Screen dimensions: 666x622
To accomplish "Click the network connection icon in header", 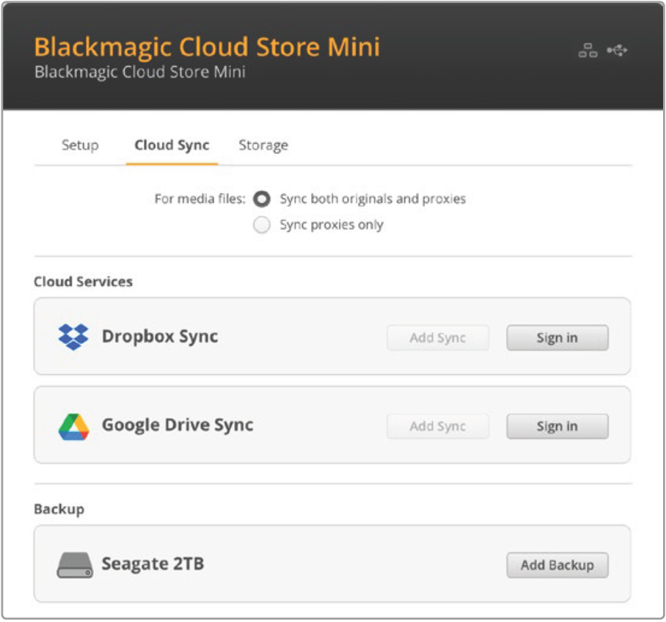I will (588, 50).
